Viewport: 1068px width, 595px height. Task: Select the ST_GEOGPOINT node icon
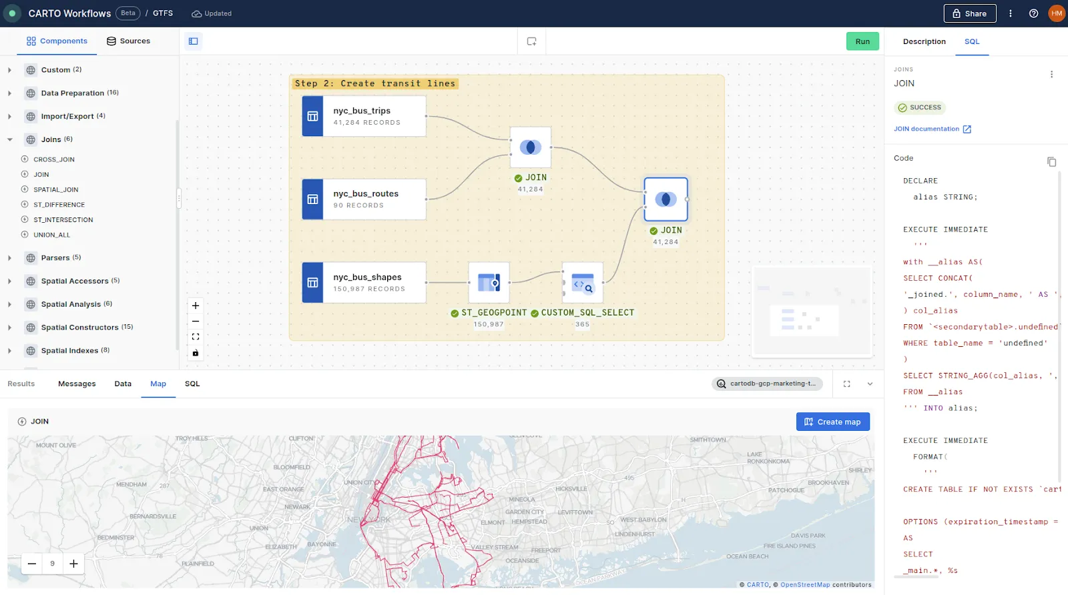coord(489,283)
